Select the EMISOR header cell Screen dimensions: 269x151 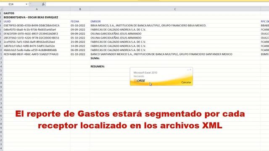175,21
